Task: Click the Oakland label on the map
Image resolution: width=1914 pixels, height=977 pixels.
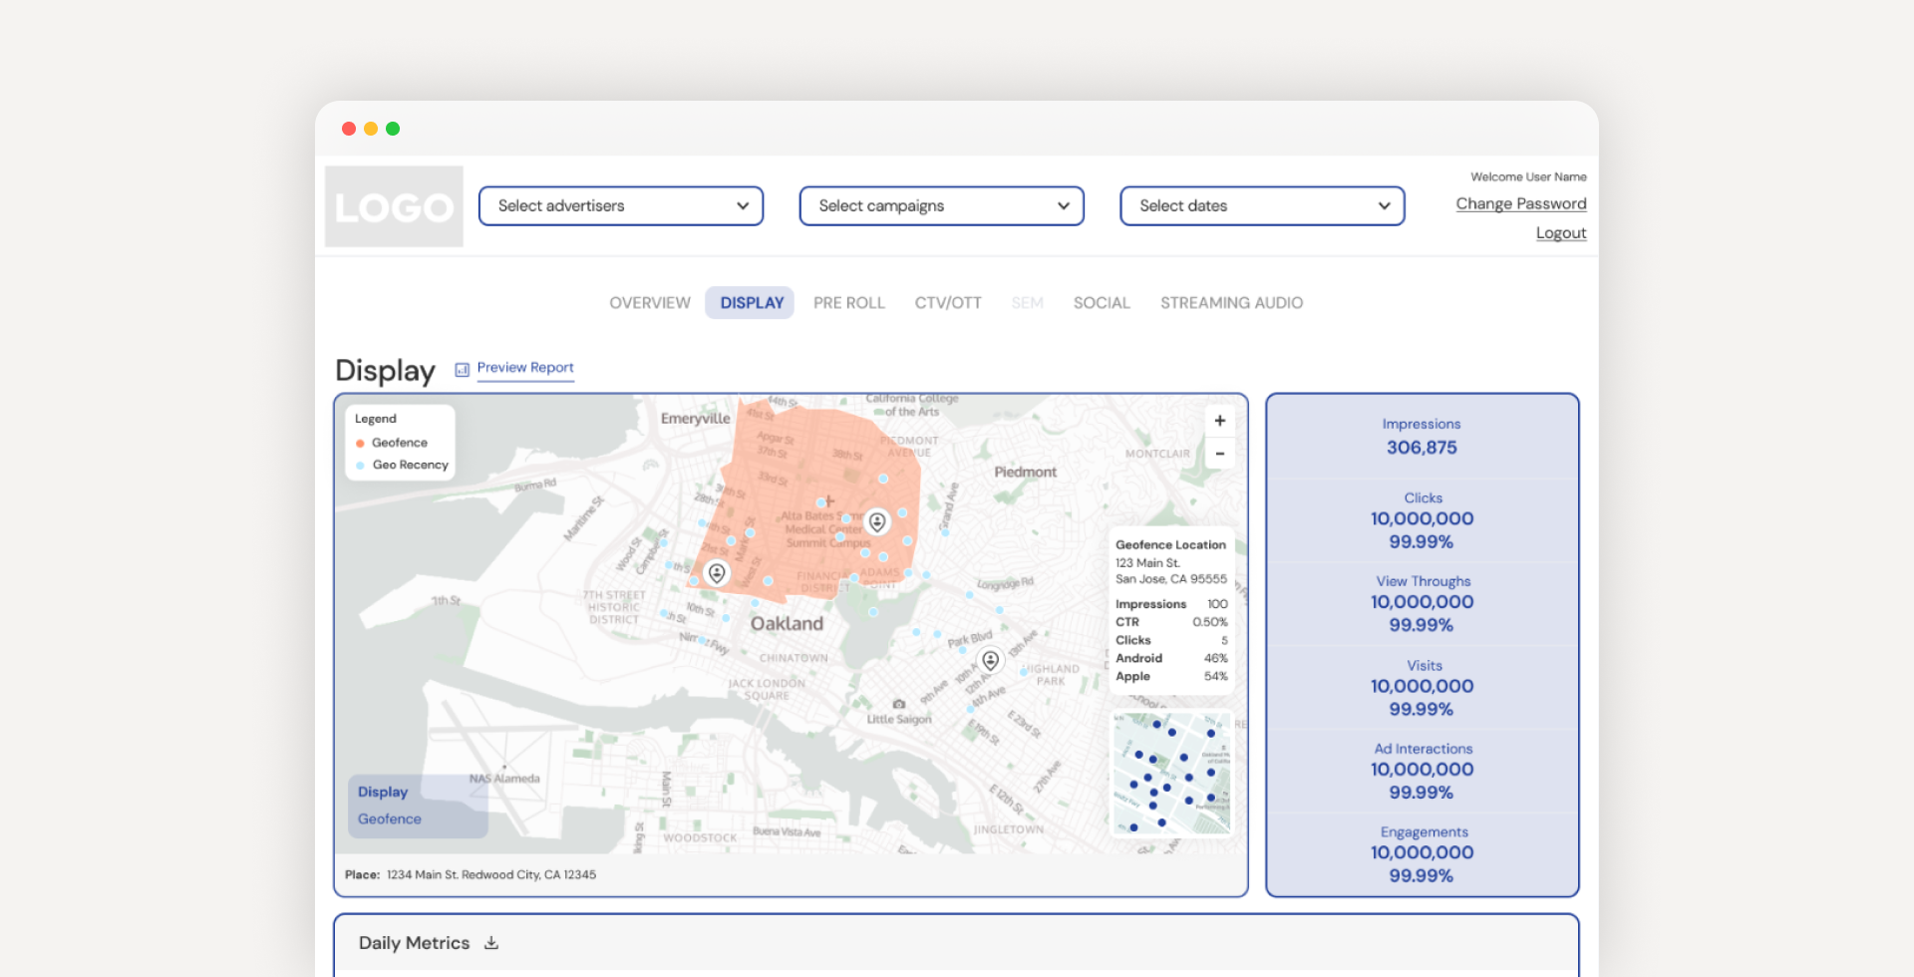Action: click(x=787, y=624)
